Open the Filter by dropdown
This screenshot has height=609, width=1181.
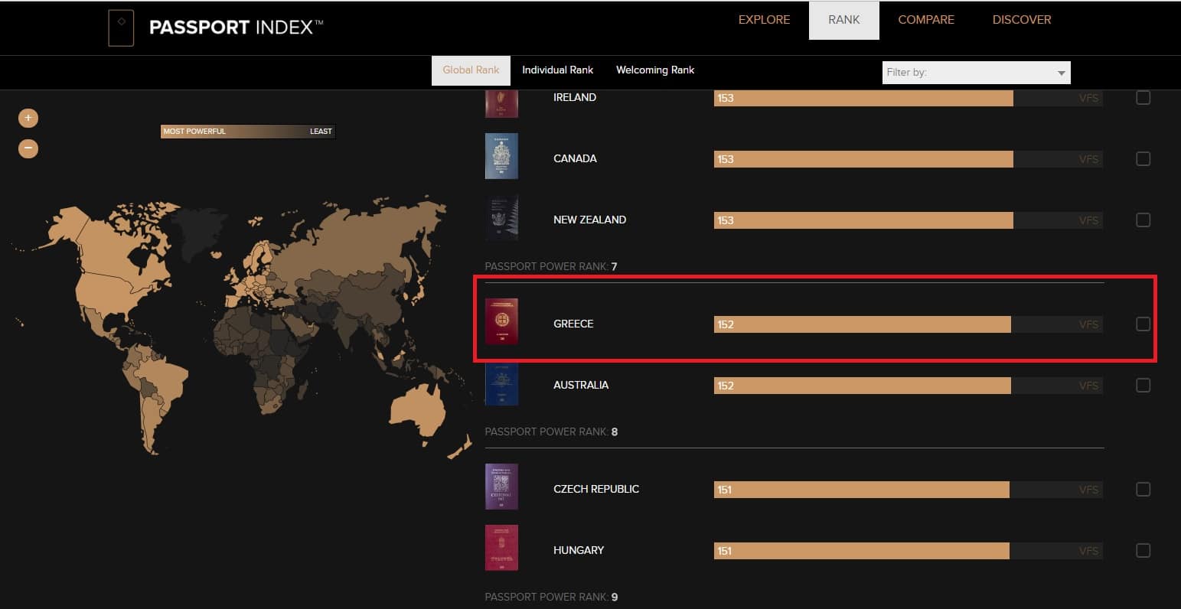click(976, 73)
